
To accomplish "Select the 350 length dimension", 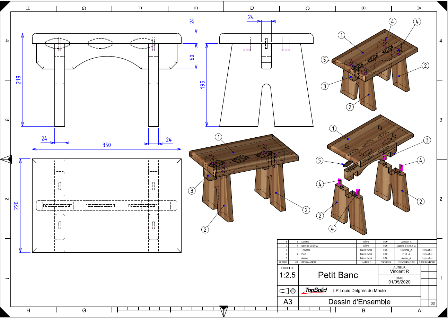I will coord(107,145).
